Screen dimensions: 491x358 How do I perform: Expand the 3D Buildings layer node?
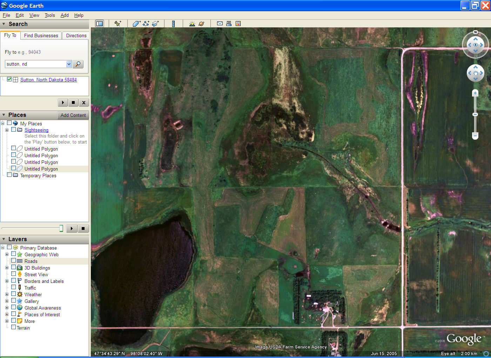[7, 267]
